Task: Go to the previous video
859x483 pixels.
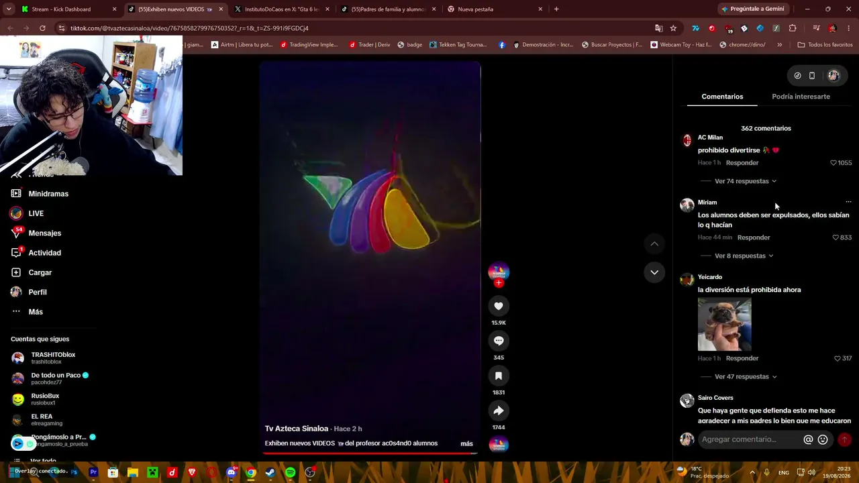Action: [x=654, y=244]
